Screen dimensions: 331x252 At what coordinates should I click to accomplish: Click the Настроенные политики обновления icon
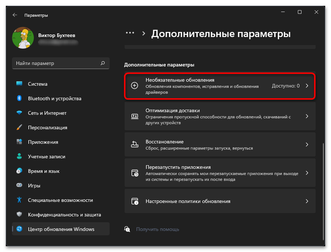pyautogui.click(x=135, y=201)
